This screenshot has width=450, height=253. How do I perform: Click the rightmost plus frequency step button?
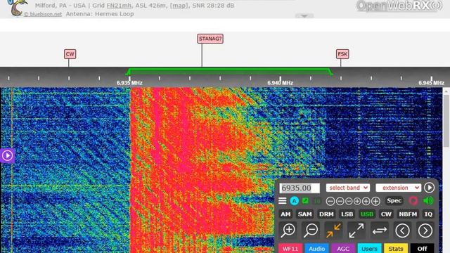[375, 201]
